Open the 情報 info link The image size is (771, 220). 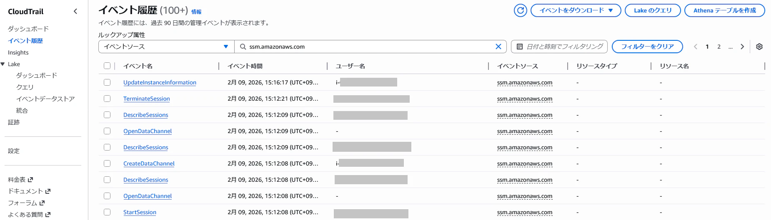tap(196, 12)
